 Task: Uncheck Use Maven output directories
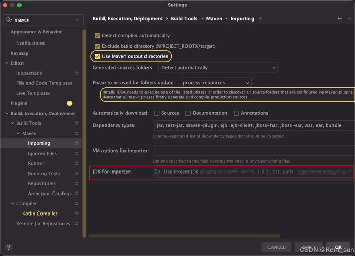coord(97,56)
